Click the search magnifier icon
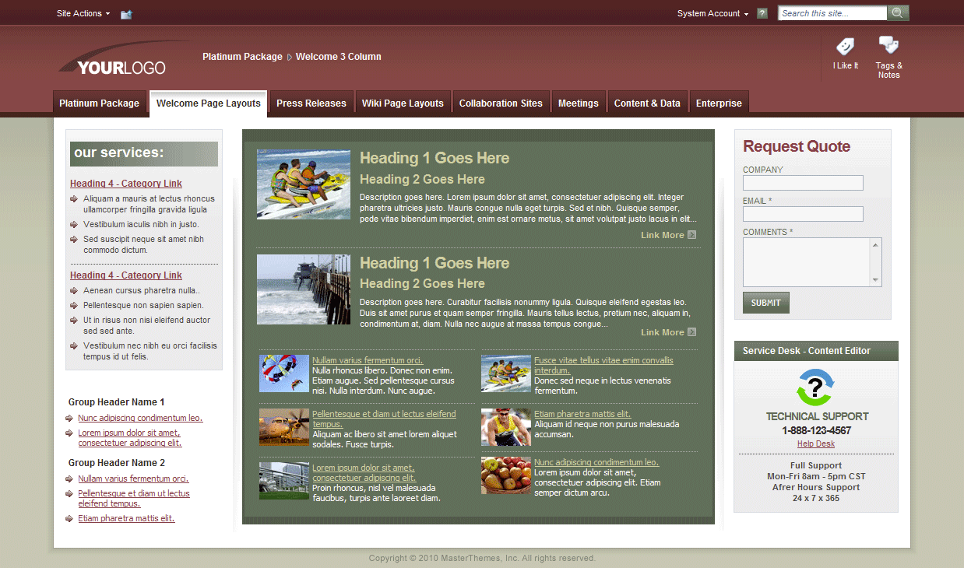The width and height of the screenshot is (964, 568). (898, 12)
